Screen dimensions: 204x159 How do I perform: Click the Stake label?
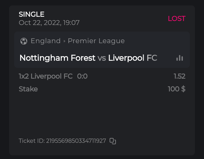[x=28, y=89]
